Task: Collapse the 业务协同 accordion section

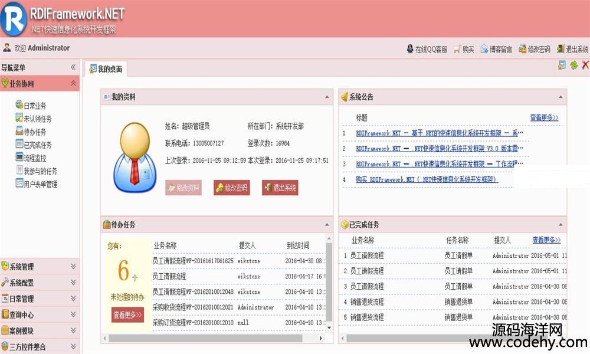Action: (x=73, y=83)
